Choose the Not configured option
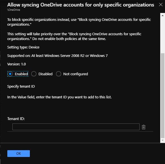165x164 pixels. [59, 74]
